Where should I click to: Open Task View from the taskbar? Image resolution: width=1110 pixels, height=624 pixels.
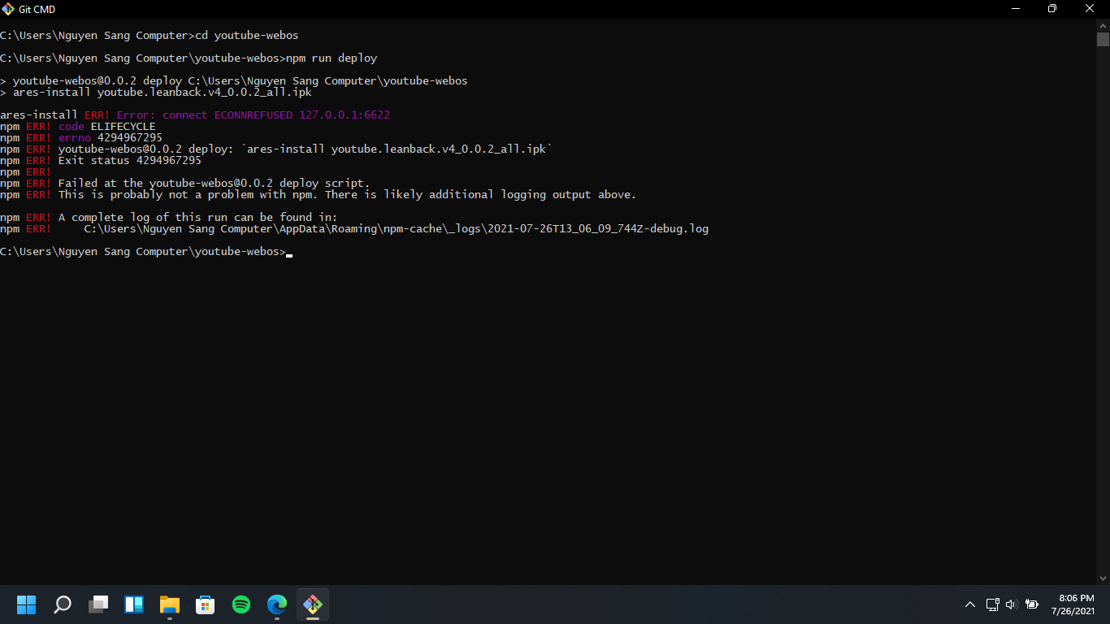point(98,604)
